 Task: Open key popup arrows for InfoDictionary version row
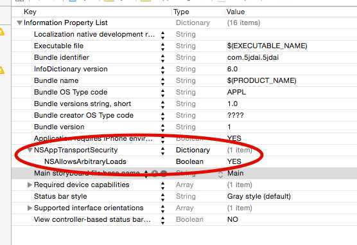point(162,69)
